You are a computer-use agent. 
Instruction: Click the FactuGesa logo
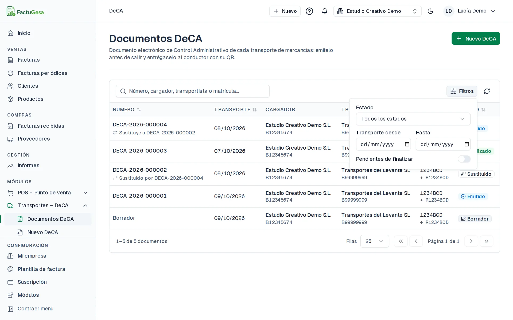25,11
